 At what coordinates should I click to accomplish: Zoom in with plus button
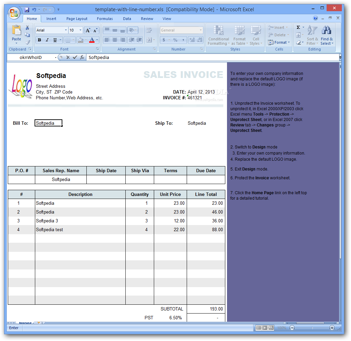[332, 328]
